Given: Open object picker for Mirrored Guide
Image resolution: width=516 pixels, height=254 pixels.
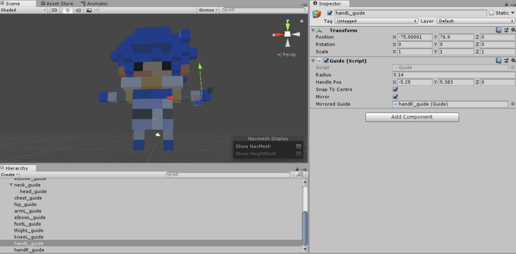Looking at the screenshot, I should [x=512, y=104].
